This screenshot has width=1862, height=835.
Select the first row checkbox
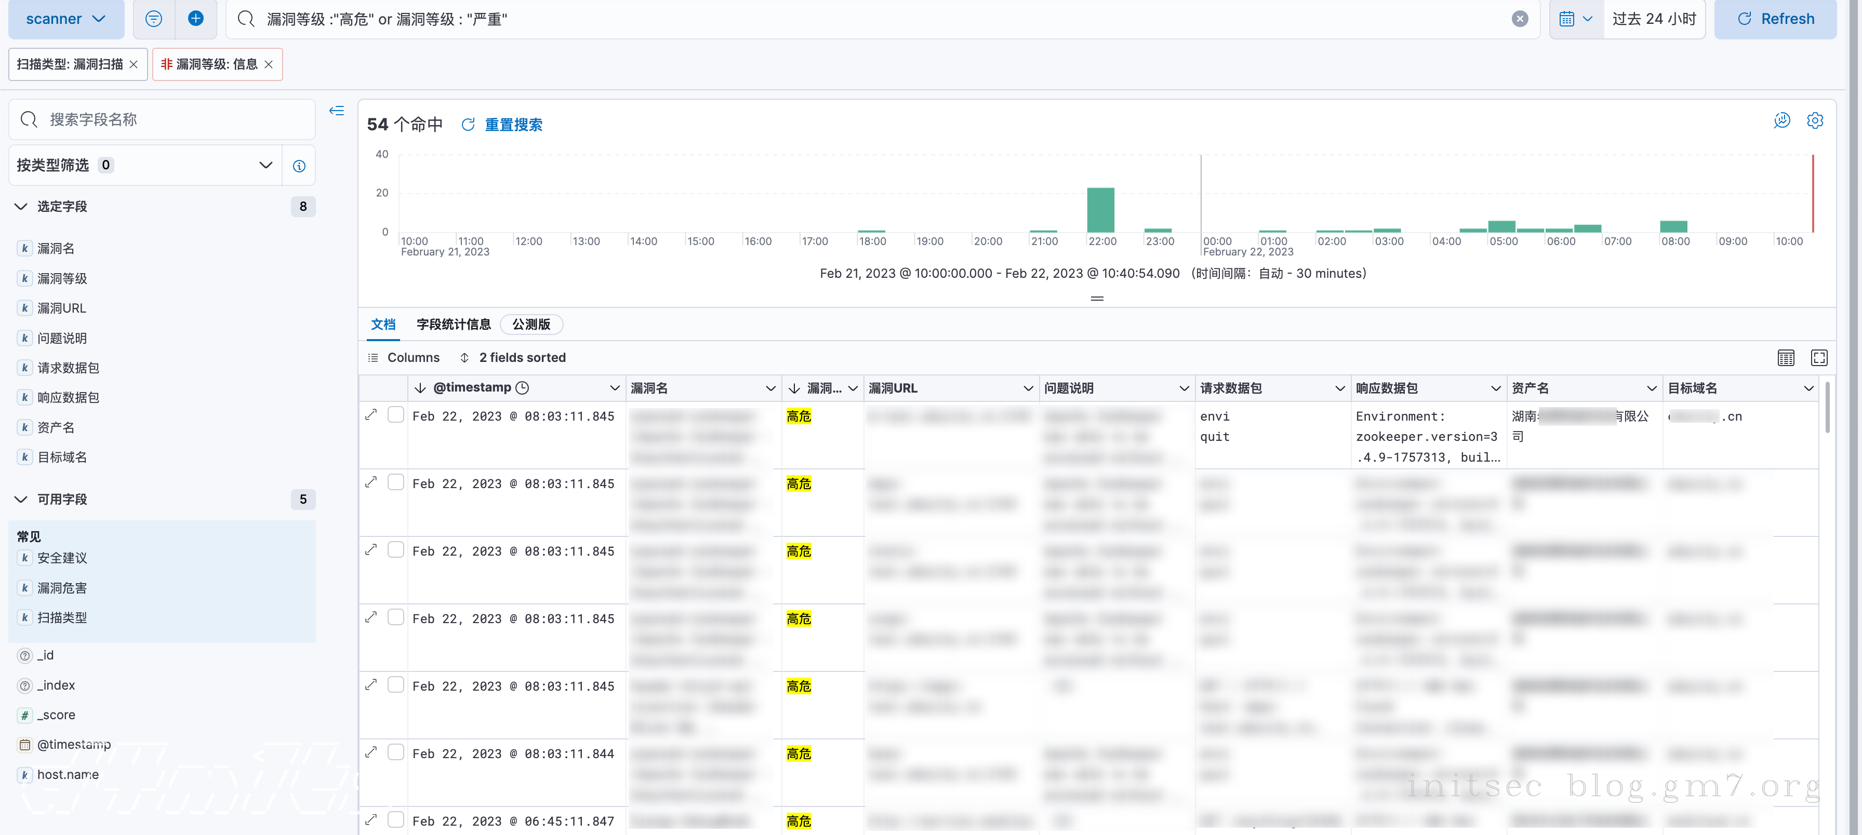395,414
